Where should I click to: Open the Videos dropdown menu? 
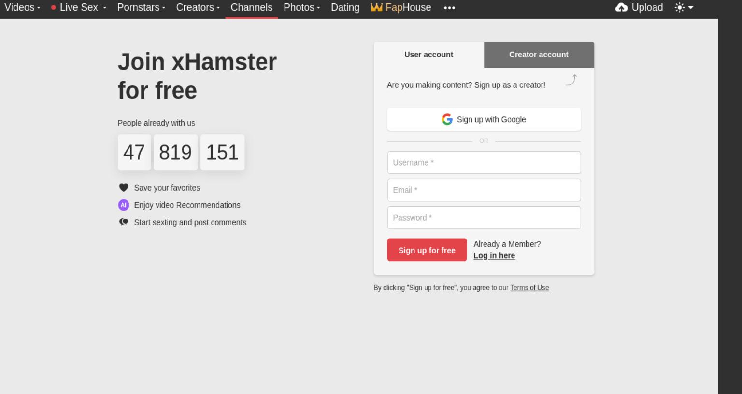pyautogui.click(x=22, y=8)
